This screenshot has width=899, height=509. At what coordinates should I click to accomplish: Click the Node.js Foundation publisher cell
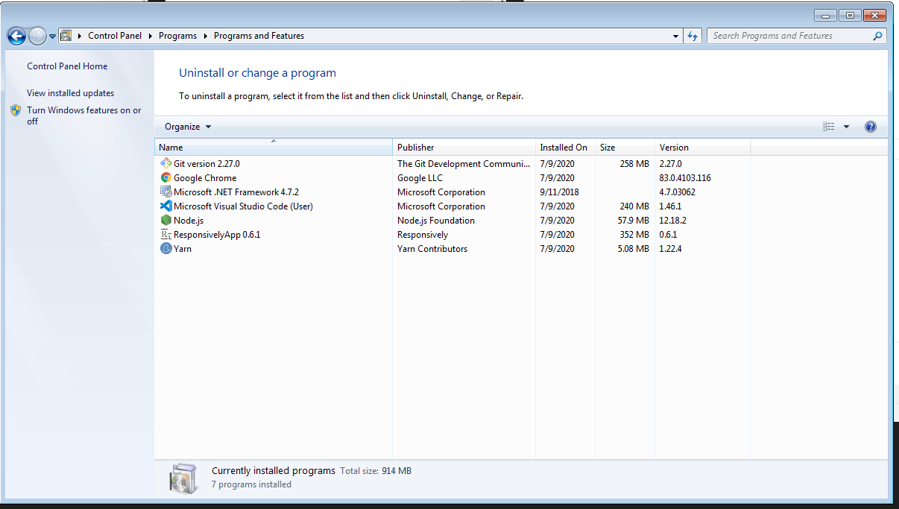(x=435, y=221)
